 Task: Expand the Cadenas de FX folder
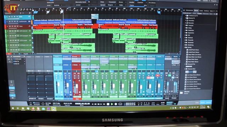click(186, 16)
